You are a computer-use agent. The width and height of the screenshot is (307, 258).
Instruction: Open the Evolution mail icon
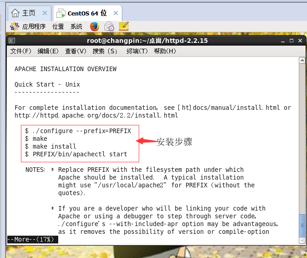(x=109, y=26)
